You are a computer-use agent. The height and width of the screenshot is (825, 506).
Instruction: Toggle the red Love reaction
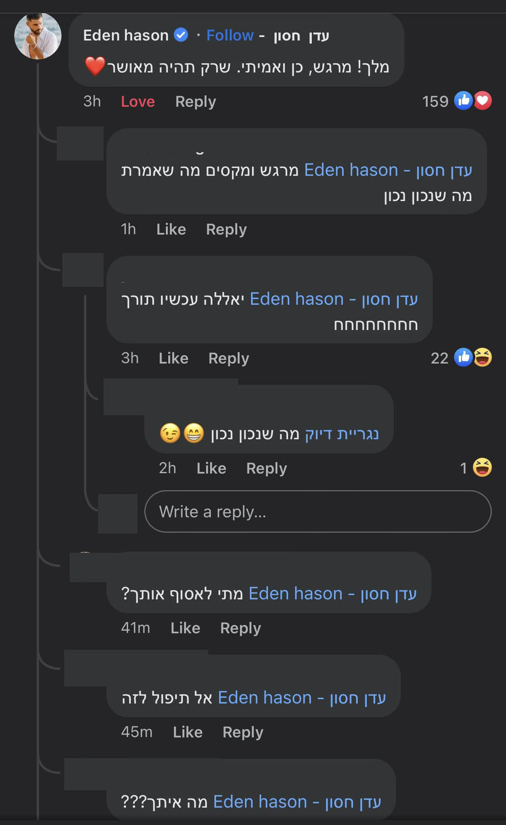click(137, 101)
